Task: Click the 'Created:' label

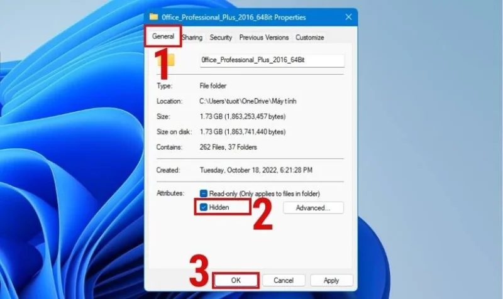Action: pos(168,170)
